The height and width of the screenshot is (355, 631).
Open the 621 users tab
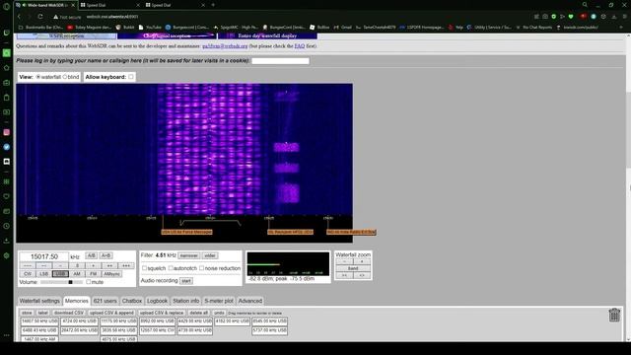point(105,301)
